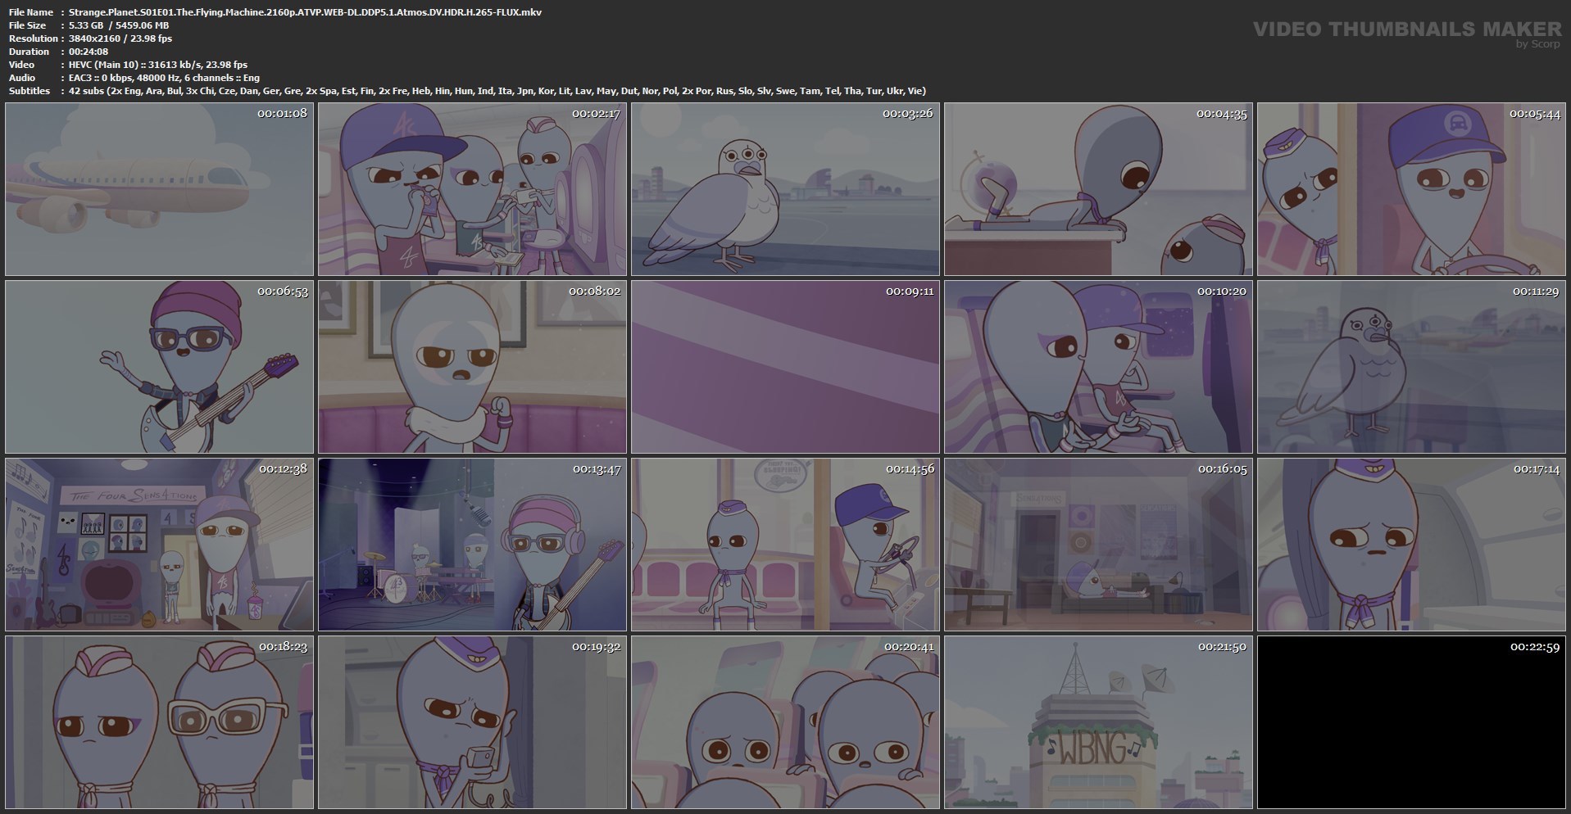
Task: Open the thumbnail timestamped 00:08:02
Action: pos(472,367)
